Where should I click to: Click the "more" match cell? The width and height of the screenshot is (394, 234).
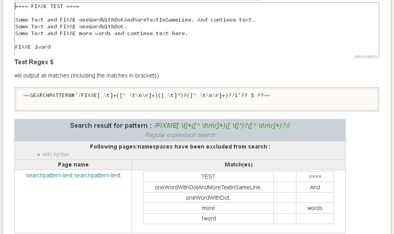[208, 208]
